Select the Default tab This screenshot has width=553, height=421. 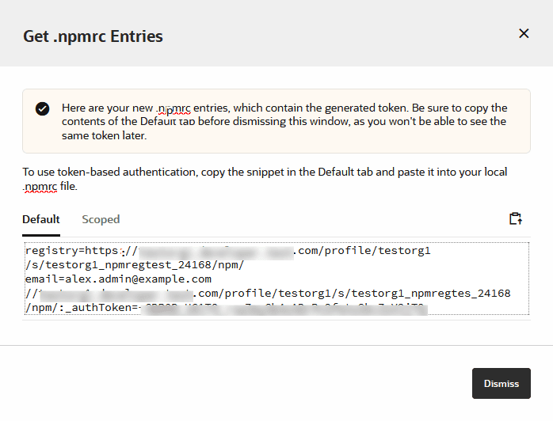pyautogui.click(x=41, y=219)
